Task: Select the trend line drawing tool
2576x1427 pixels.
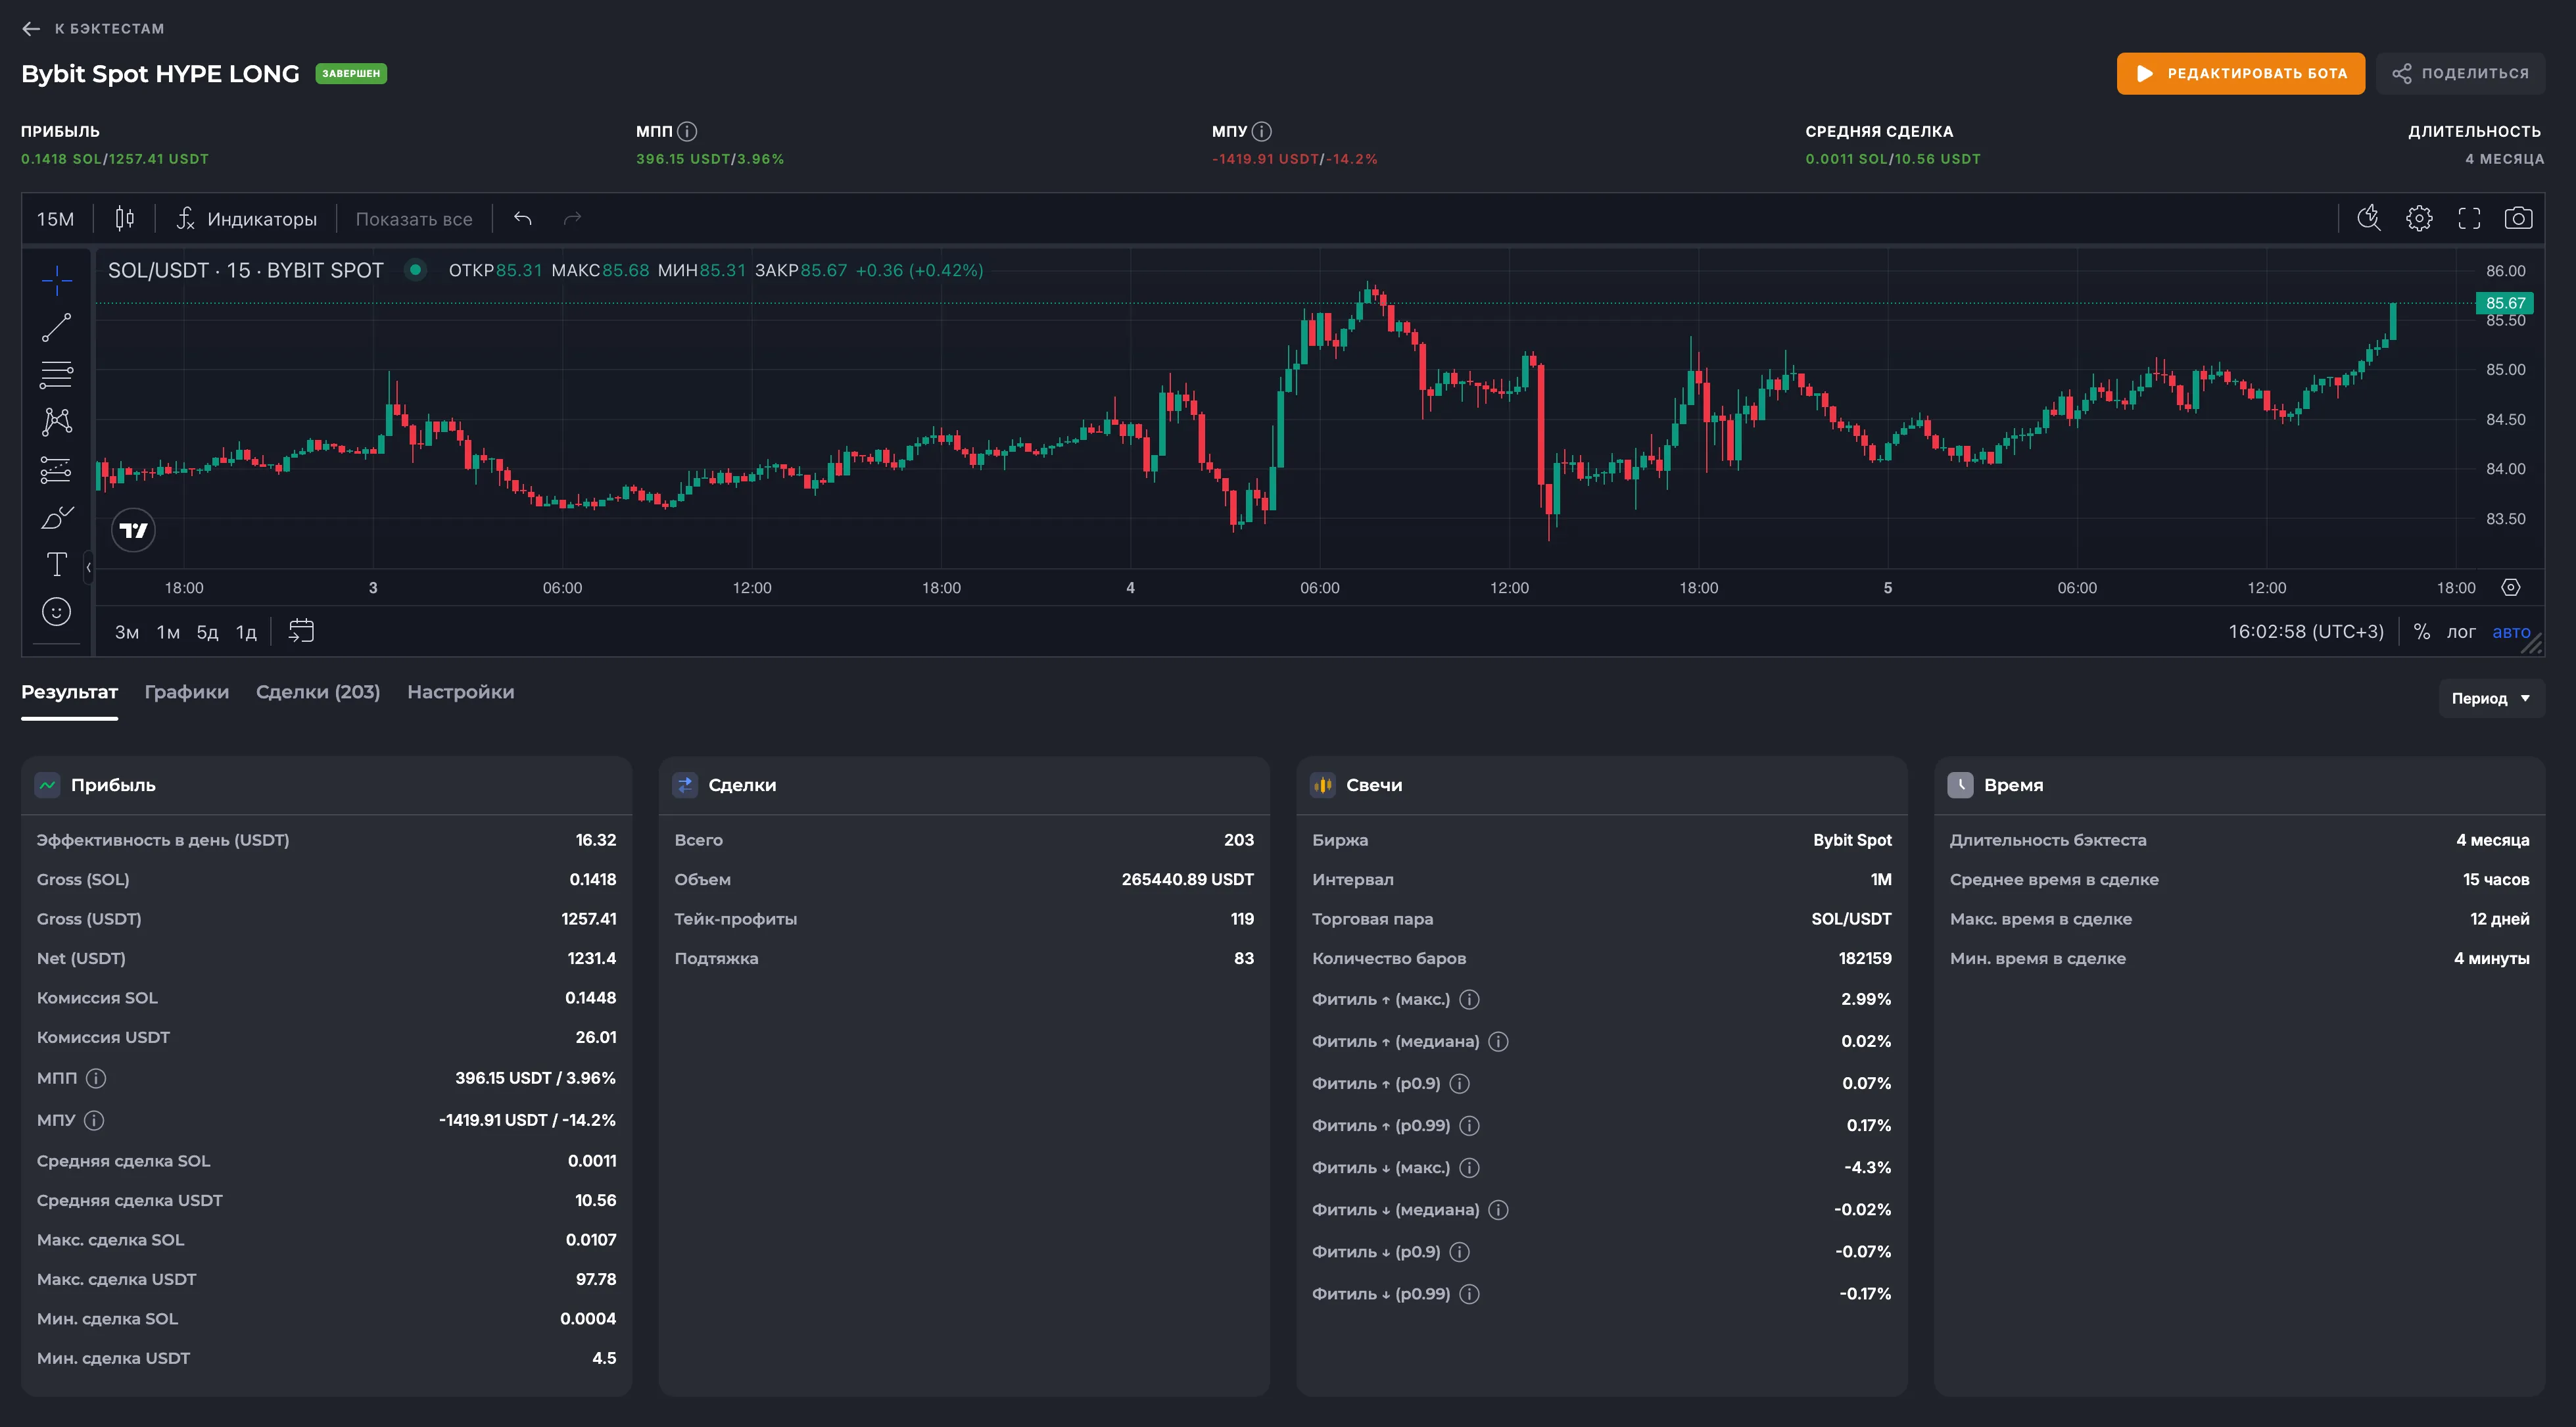Action: [x=57, y=327]
